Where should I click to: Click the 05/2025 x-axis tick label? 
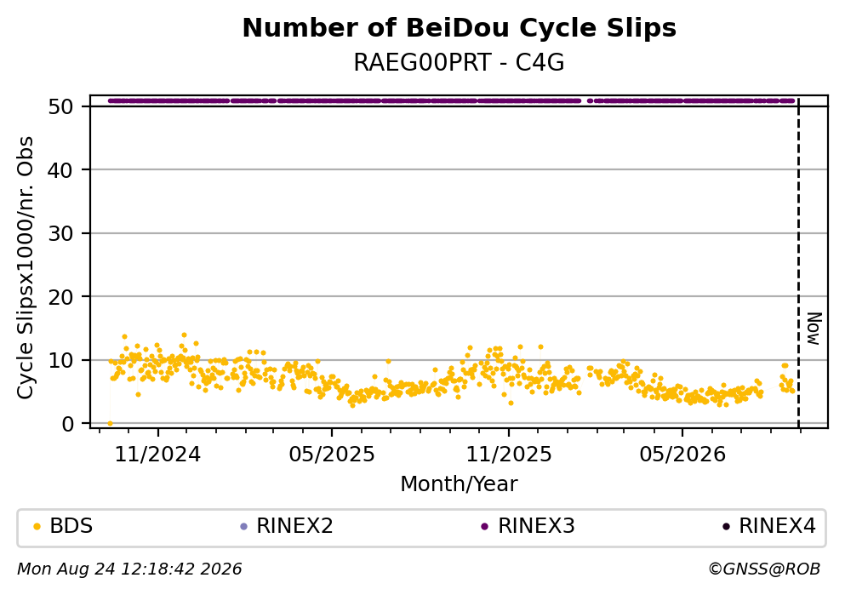pyautogui.click(x=331, y=455)
